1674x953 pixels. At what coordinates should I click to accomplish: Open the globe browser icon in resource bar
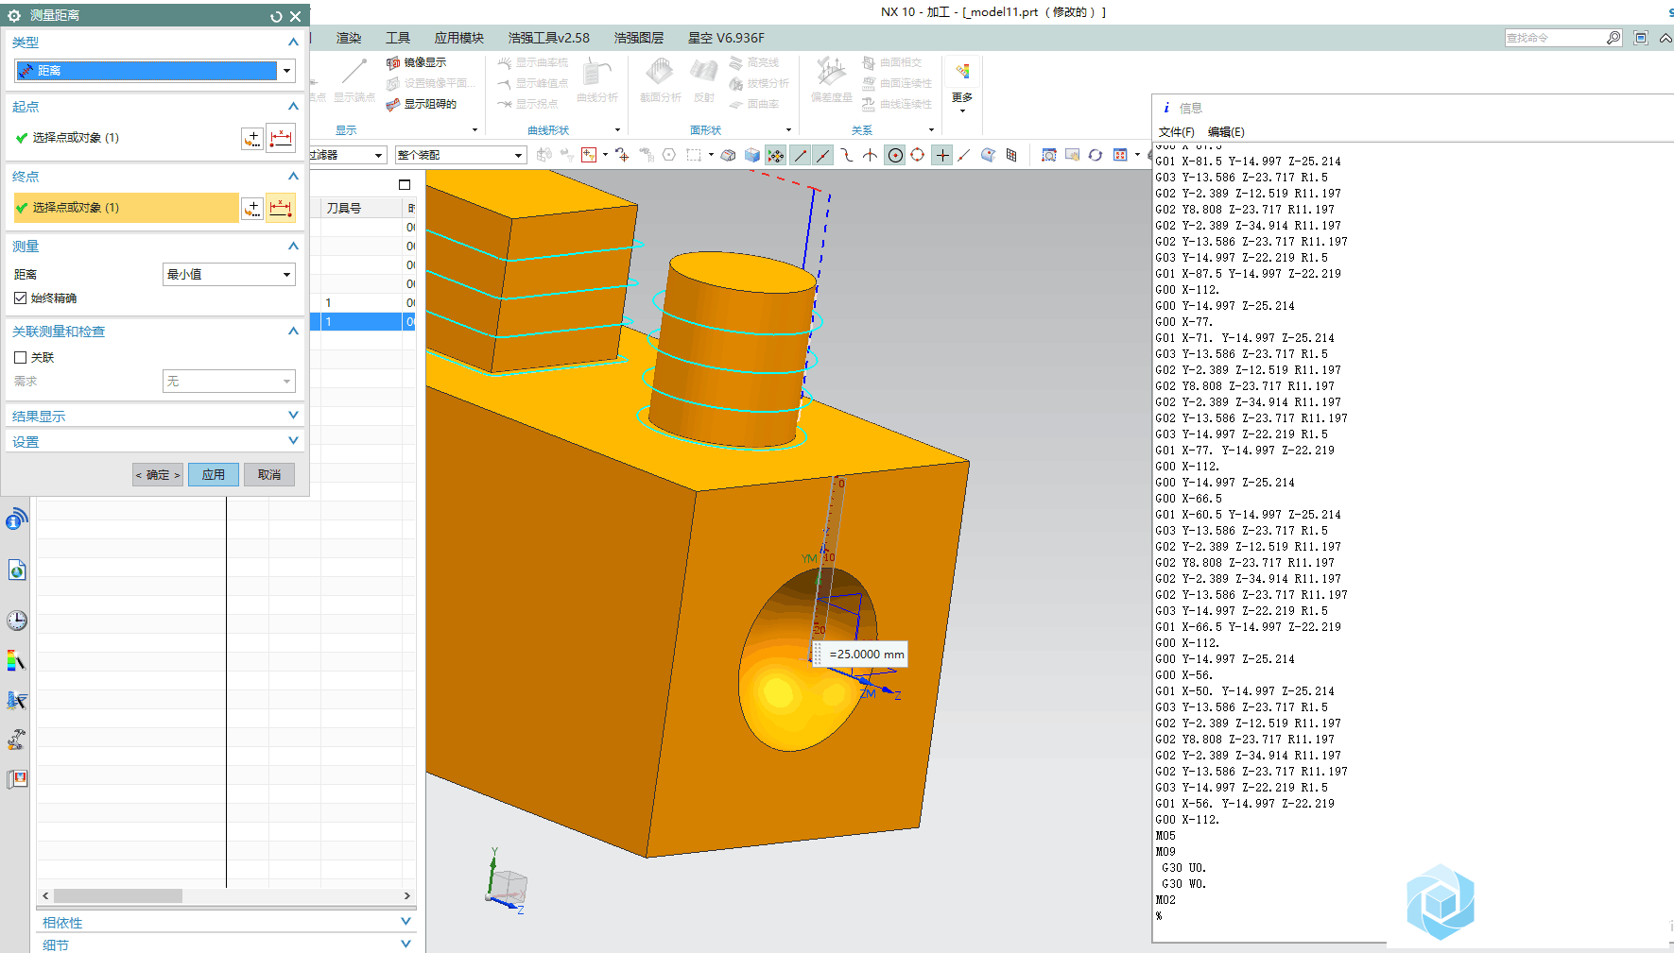point(17,570)
